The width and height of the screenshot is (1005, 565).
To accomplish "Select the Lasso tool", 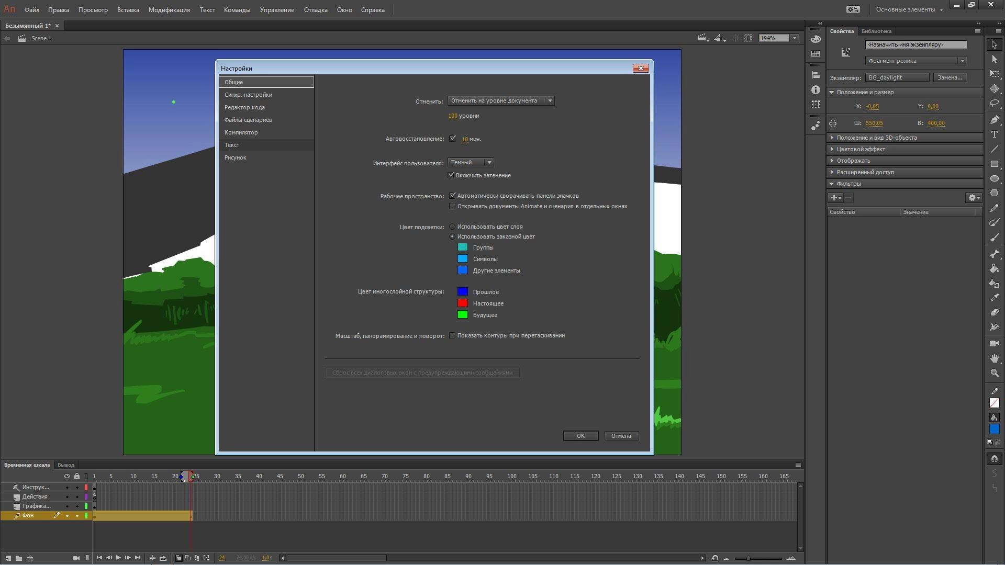I will tap(995, 104).
